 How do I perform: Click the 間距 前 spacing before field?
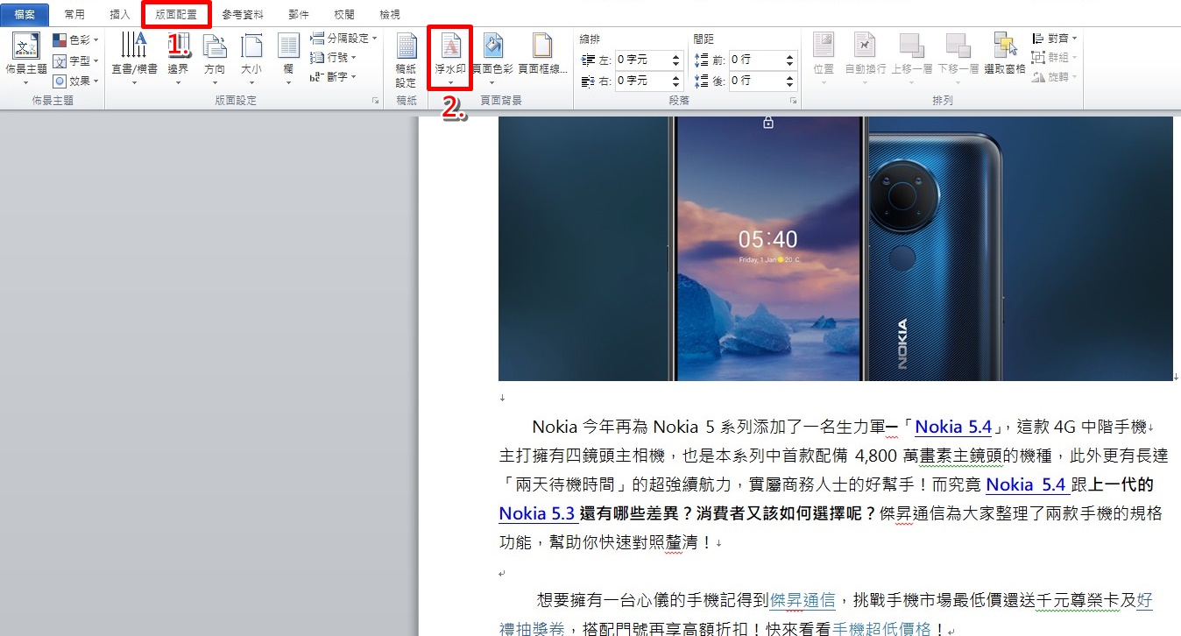click(x=757, y=60)
